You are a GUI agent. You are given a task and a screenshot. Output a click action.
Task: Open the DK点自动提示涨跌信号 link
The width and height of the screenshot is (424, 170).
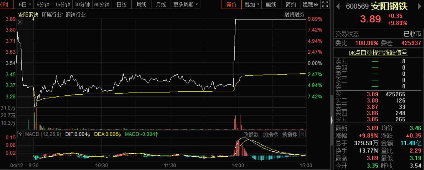[x=378, y=52]
